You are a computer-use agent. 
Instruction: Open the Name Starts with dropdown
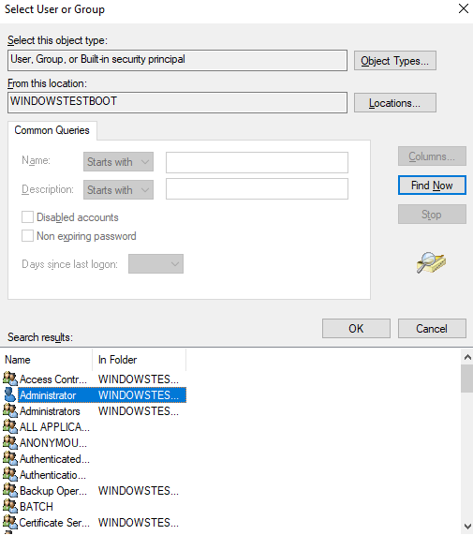coord(118,162)
